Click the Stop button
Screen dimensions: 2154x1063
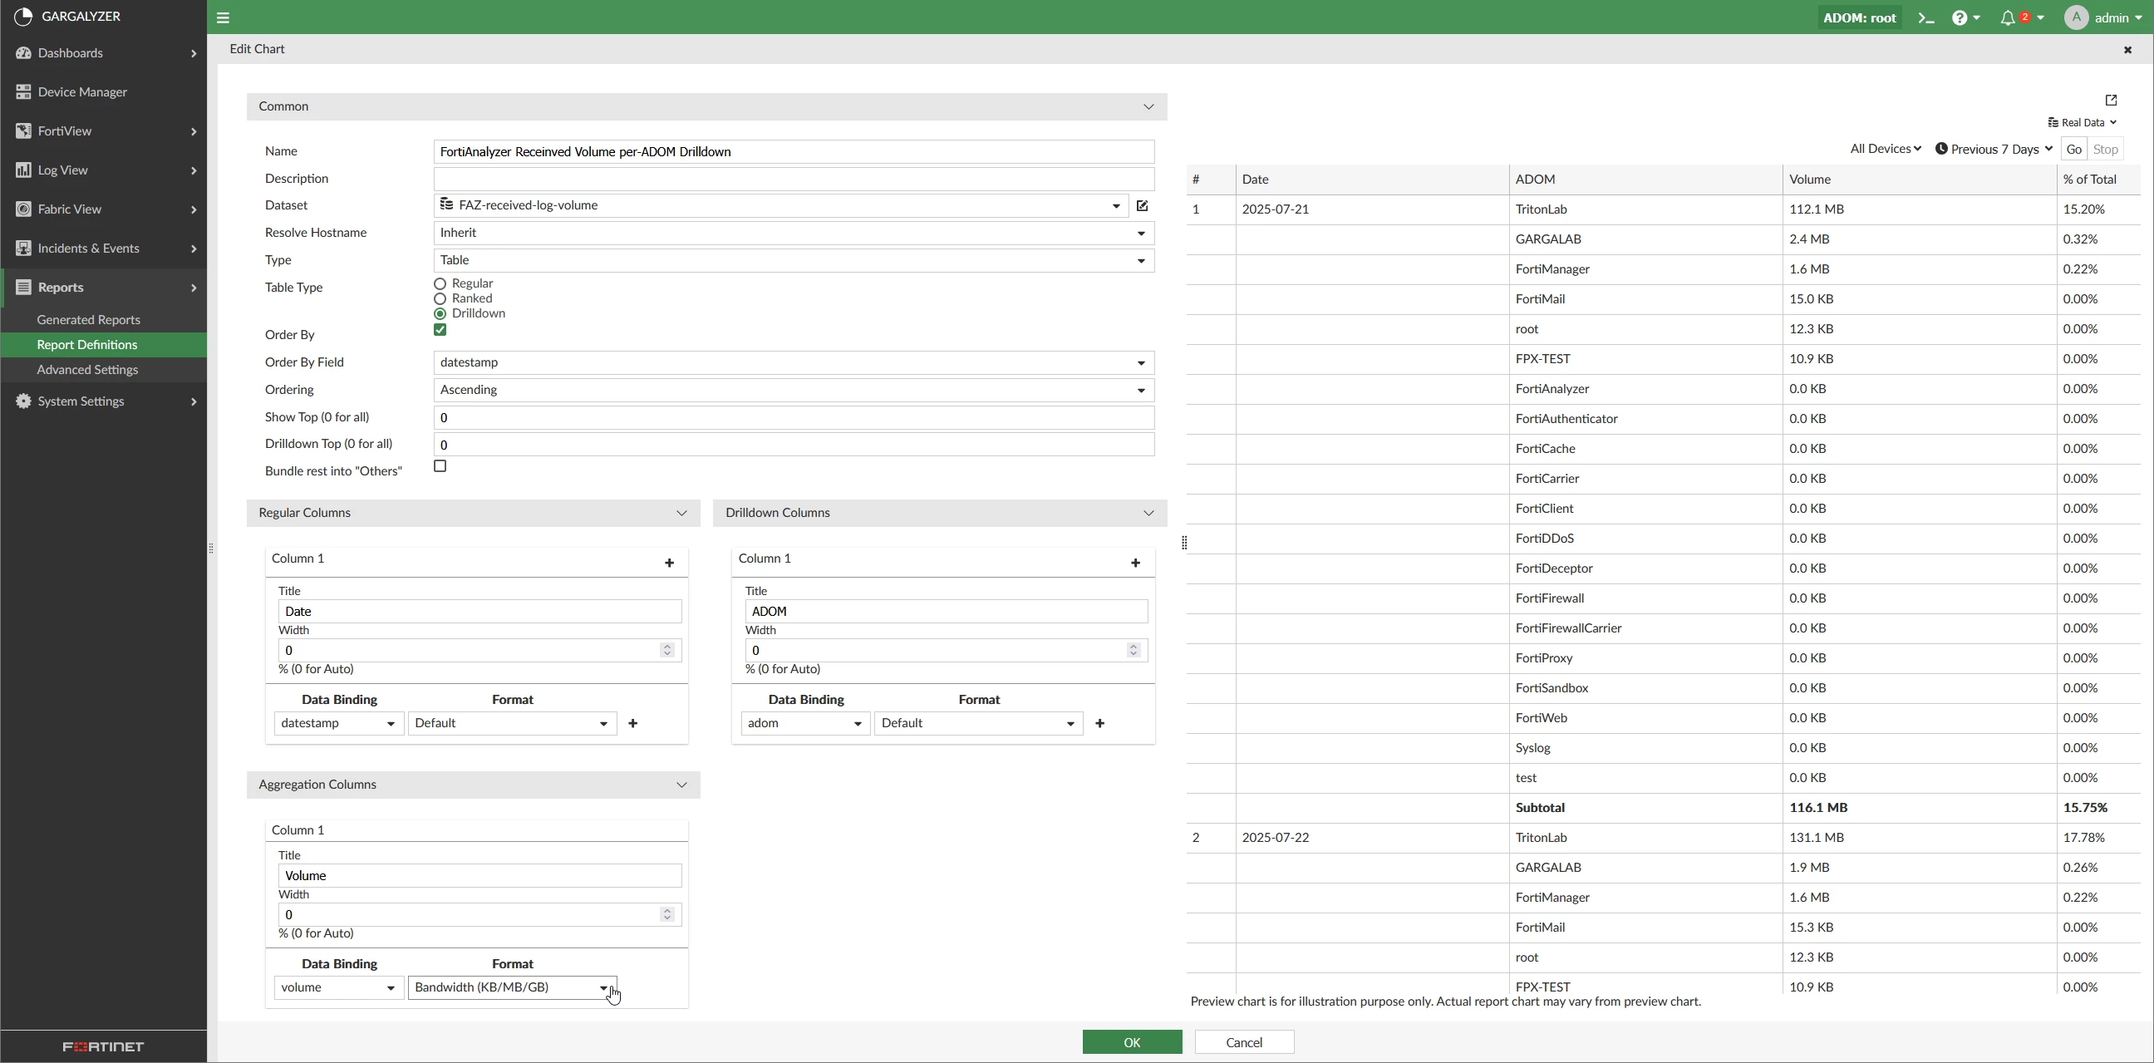pyautogui.click(x=2106, y=149)
